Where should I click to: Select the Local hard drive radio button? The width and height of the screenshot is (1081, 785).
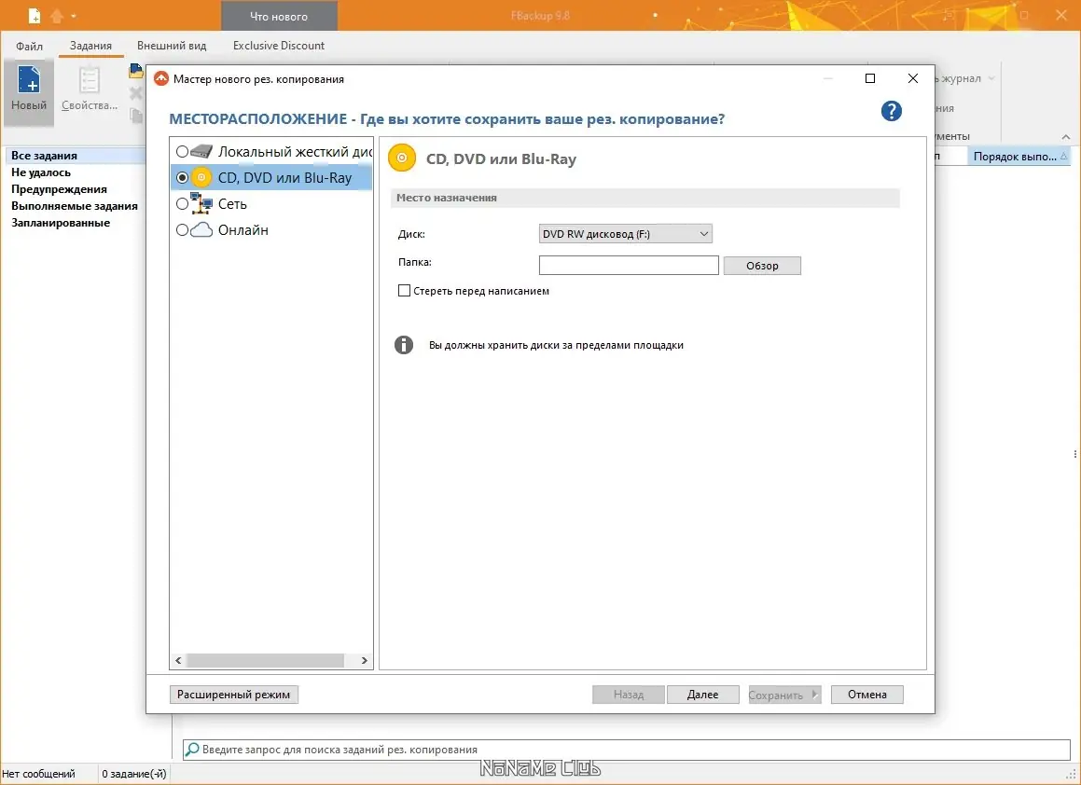pos(182,152)
